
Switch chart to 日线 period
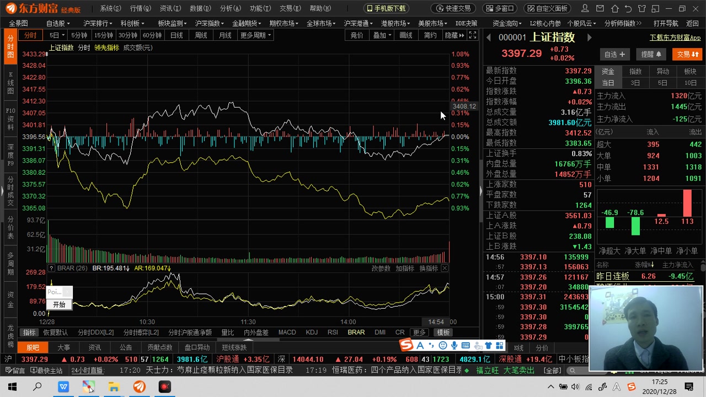[176, 35]
